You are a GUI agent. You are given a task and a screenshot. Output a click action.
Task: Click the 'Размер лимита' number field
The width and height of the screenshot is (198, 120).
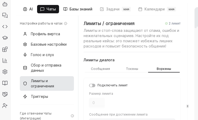coord(97,103)
